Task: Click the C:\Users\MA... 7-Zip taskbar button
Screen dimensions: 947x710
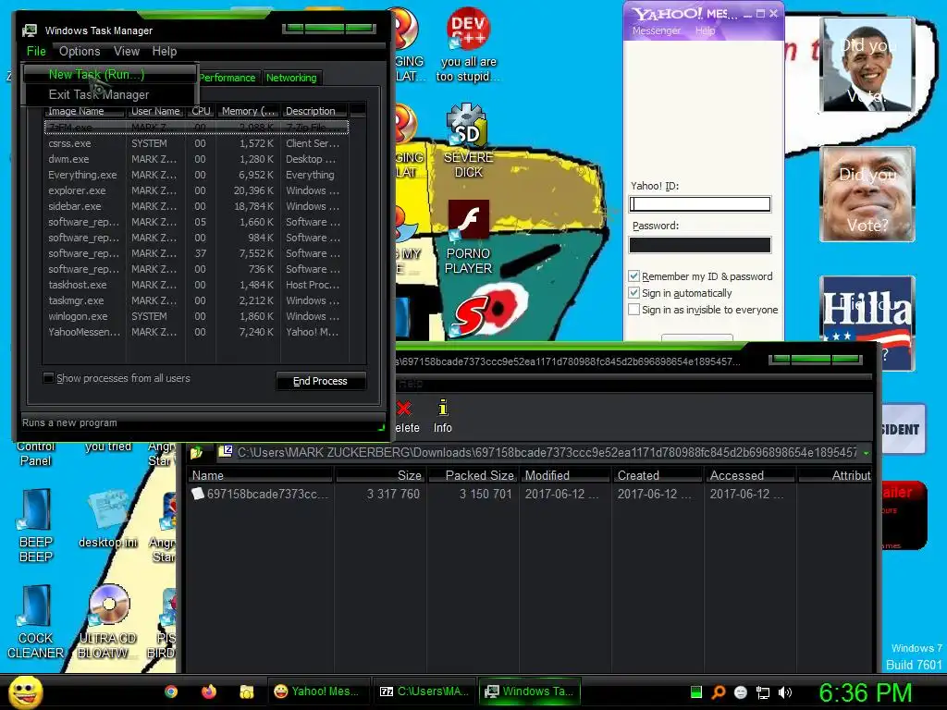Action: [424, 692]
